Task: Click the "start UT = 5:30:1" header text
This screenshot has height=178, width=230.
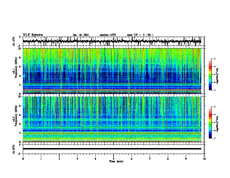Action: (x=140, y=35)
